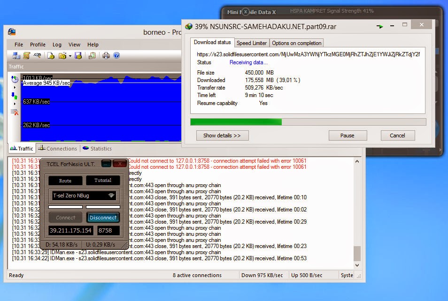Image resolution: width=448 pixels, height=301 pixels.
Task: Select the Download status tab
Action: (212, 42)
